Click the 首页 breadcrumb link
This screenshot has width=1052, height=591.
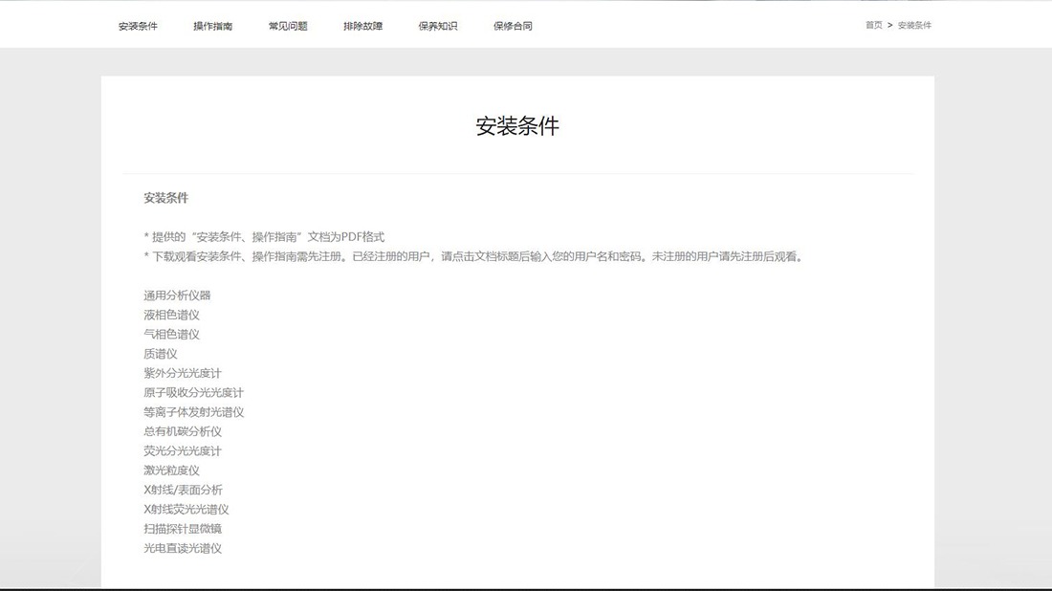click(x=873, y=25)
